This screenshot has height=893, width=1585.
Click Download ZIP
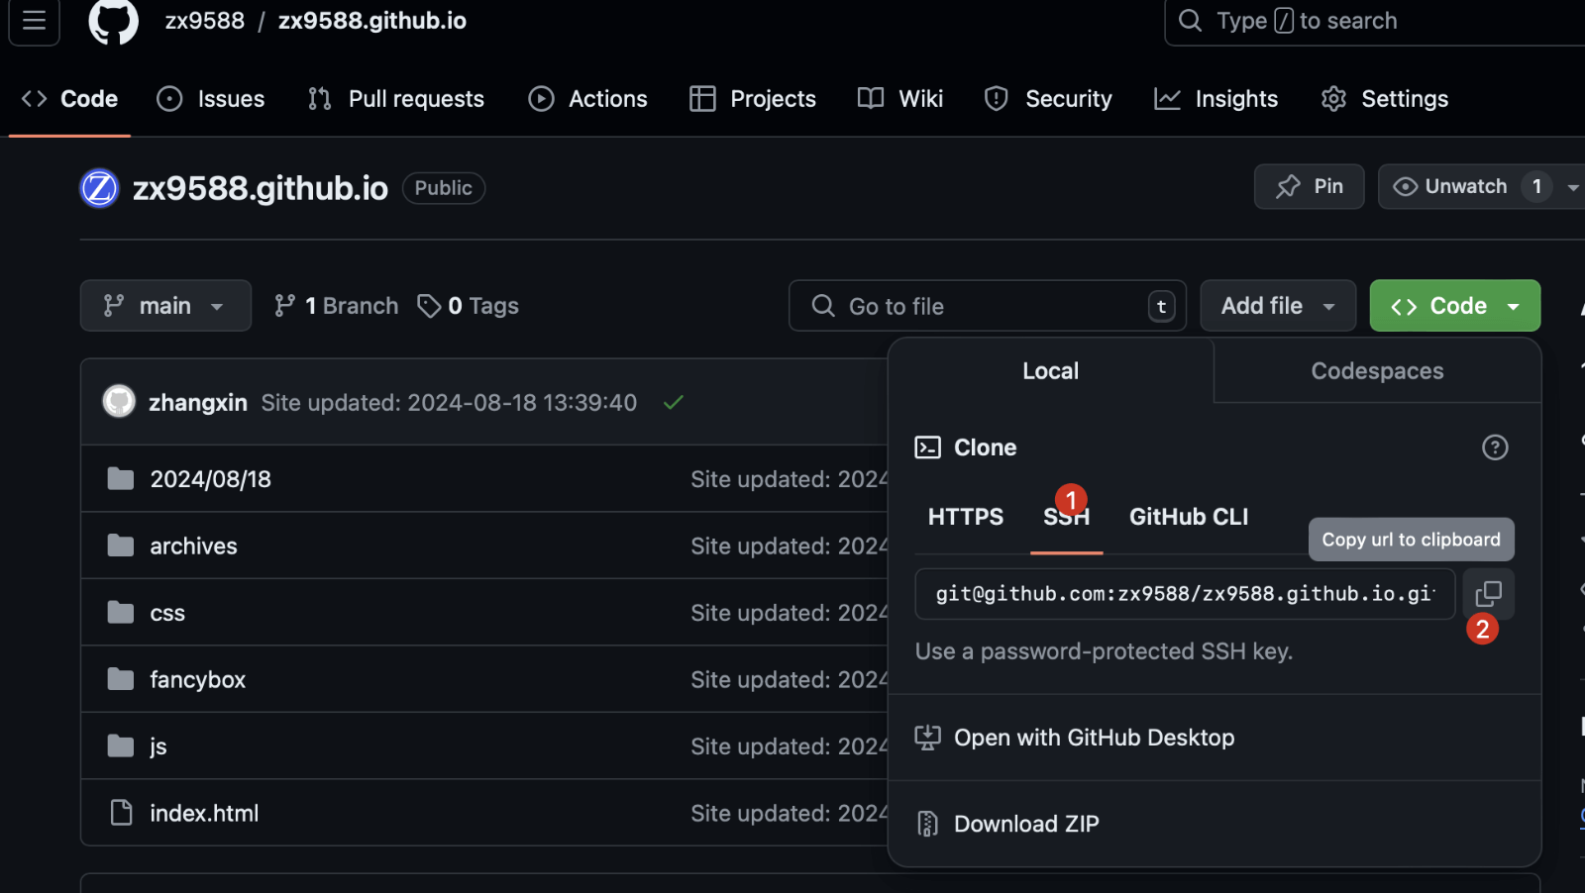[1025, 824]
